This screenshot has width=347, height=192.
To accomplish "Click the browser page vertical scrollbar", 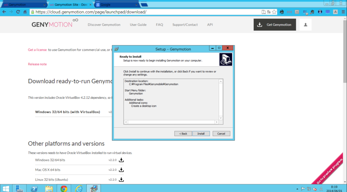I will [345, 51].
